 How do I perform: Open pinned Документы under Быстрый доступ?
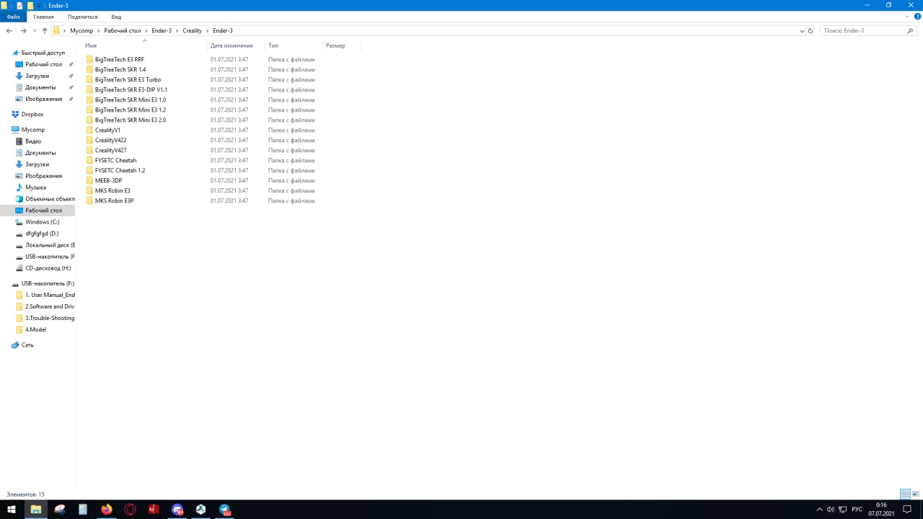coord(40,87)
